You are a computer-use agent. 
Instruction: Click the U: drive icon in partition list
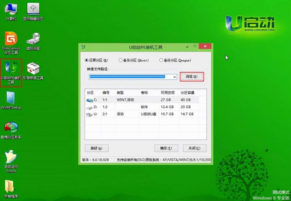tap(90, 114)
